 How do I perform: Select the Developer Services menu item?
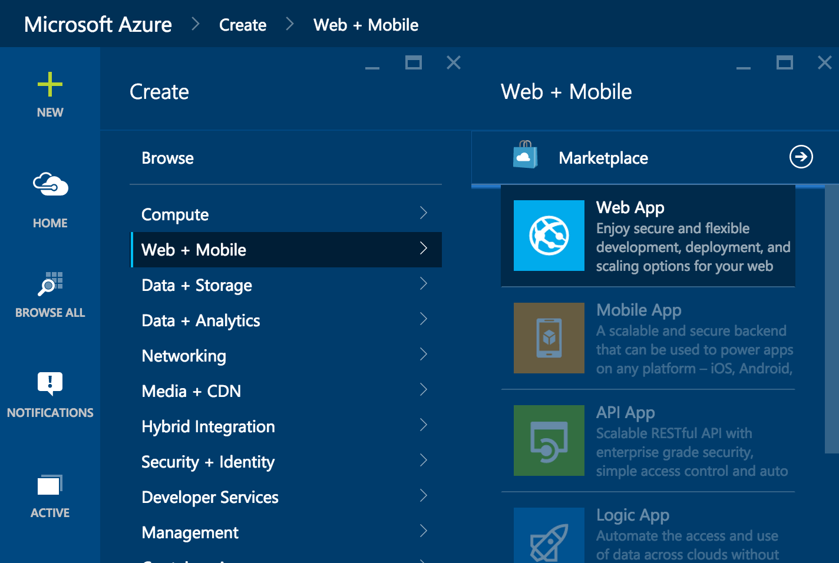click(286, 497)
